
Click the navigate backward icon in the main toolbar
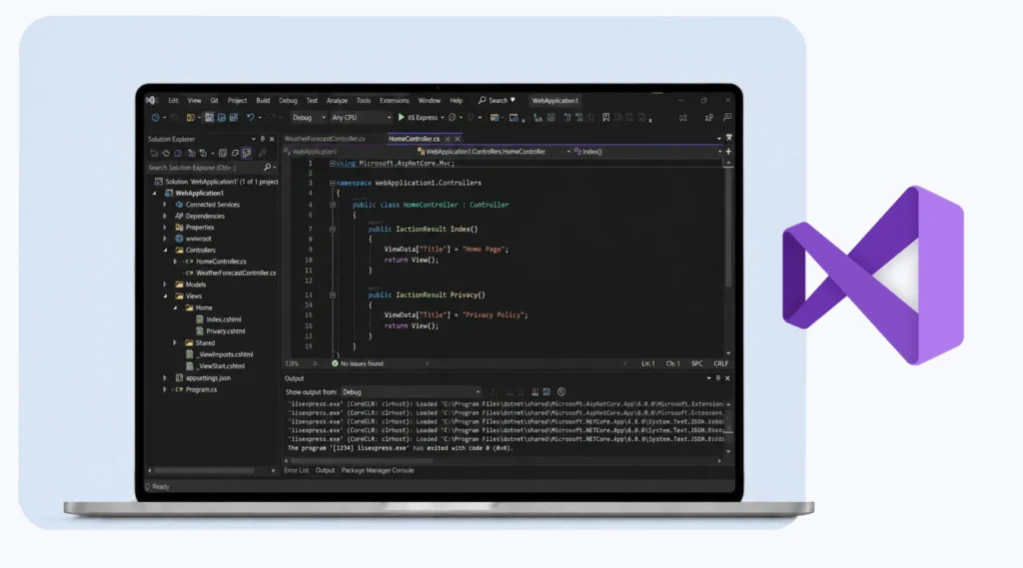coord(156,118)
